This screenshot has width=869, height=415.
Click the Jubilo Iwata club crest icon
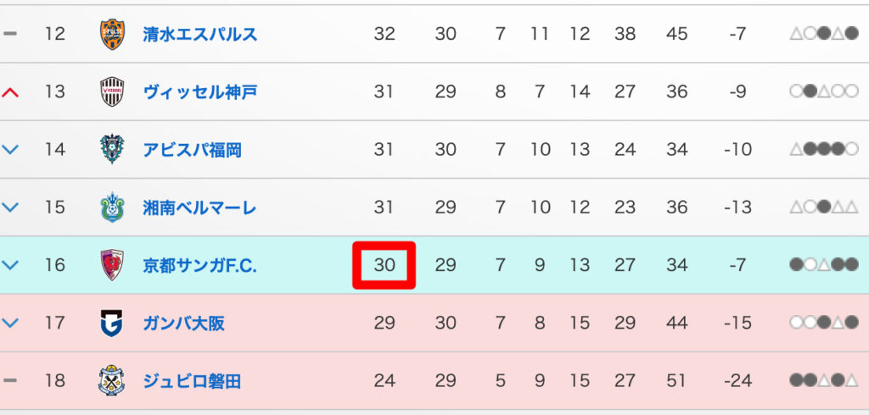coord(112,381)
